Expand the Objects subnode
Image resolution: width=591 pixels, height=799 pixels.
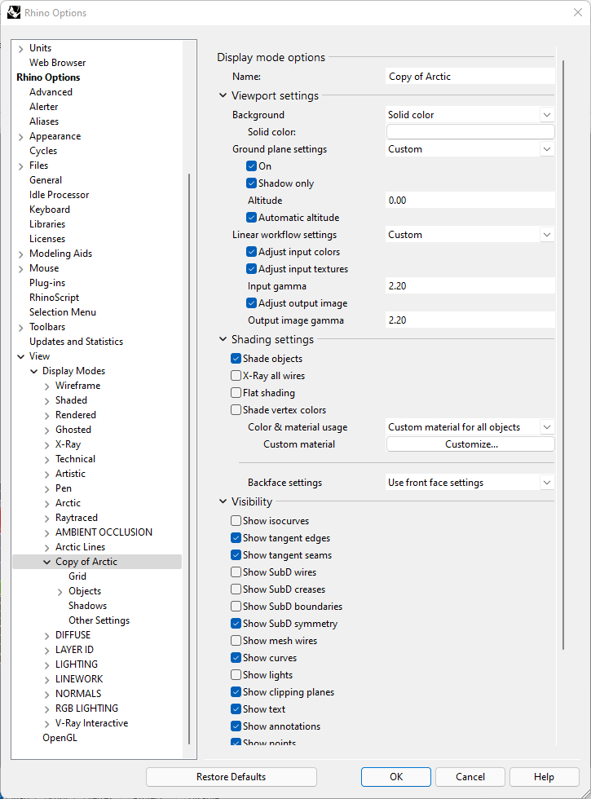pyautogui.click(x=60, y=592)
